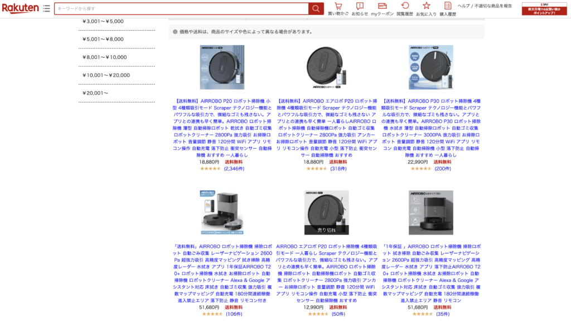This screenshot has width=571, height=323.
Task: Open the hamburger menu next to Rakuten logo
Action: [46, 8]
